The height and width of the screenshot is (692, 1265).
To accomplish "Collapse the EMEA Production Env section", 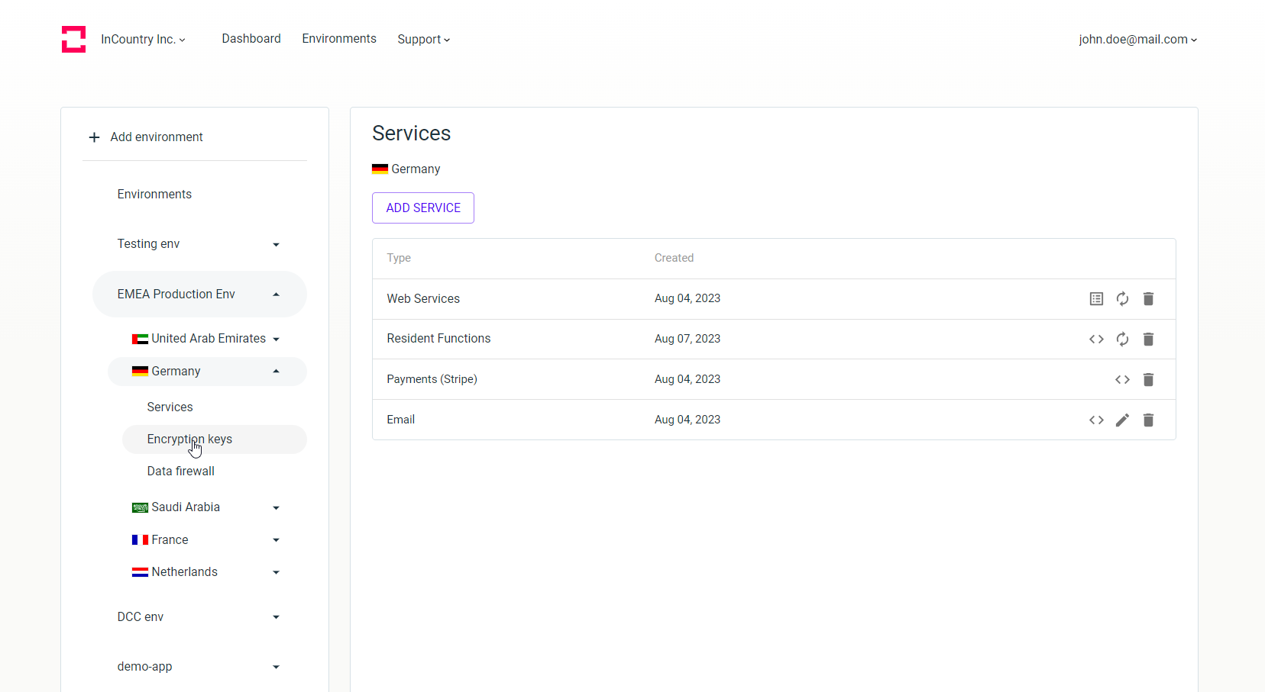I will coord(276,294).
